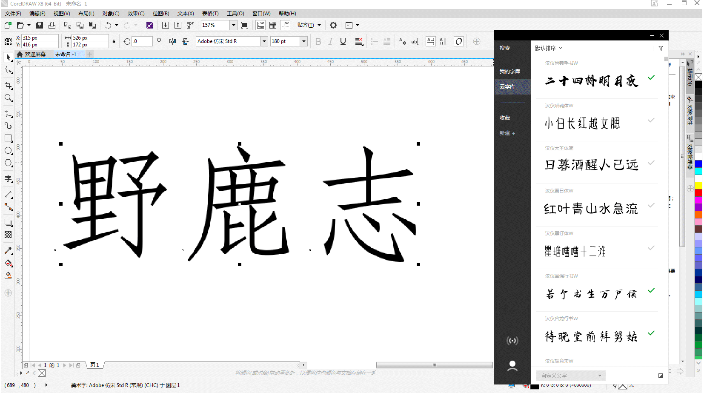Pick the blue color swatch in palette
The image size is (704, 393).
point(698,164)
